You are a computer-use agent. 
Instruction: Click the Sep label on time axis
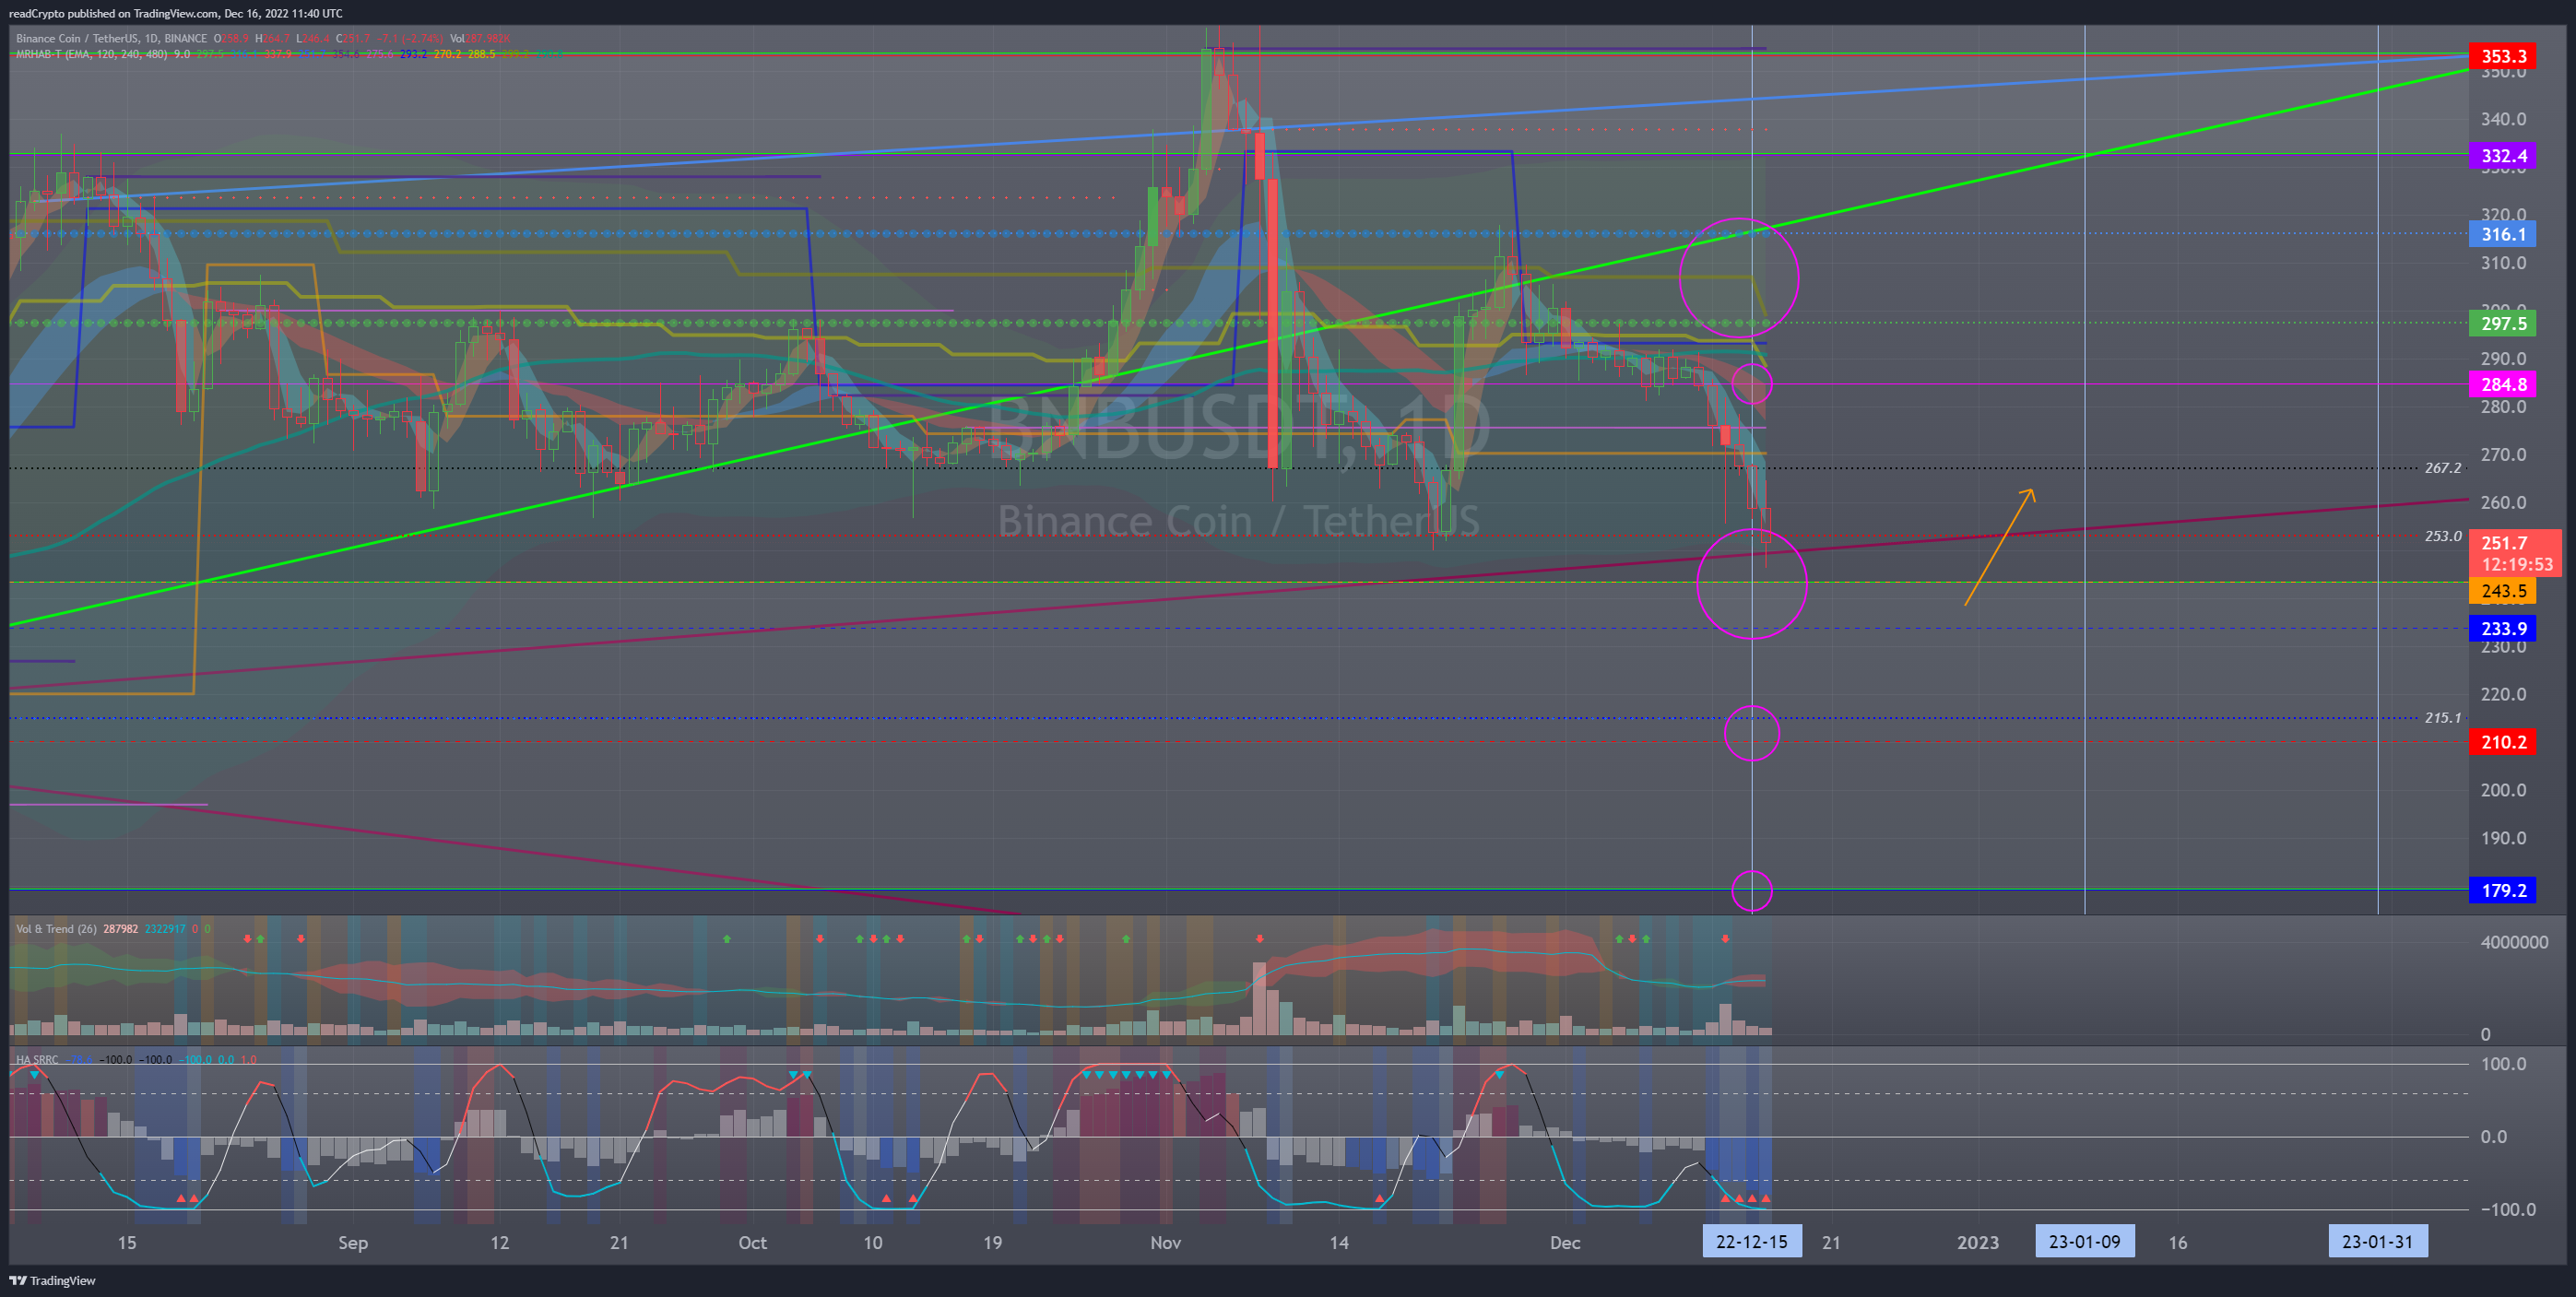[x=353, y=1243]
